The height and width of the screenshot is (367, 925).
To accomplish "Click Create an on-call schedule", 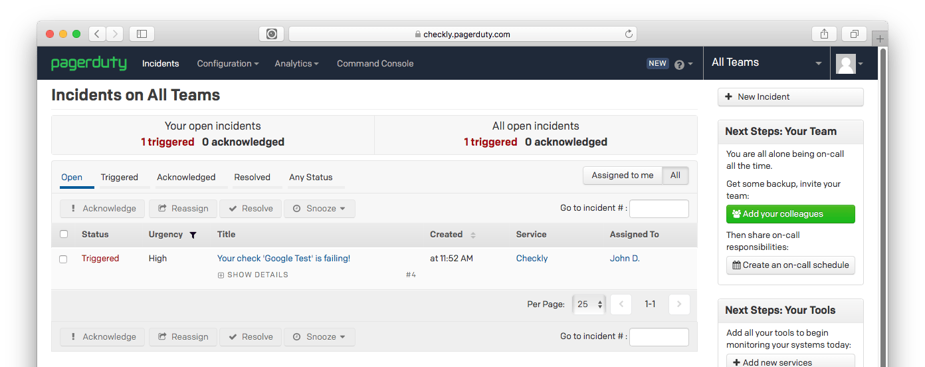I will point(791,265).
